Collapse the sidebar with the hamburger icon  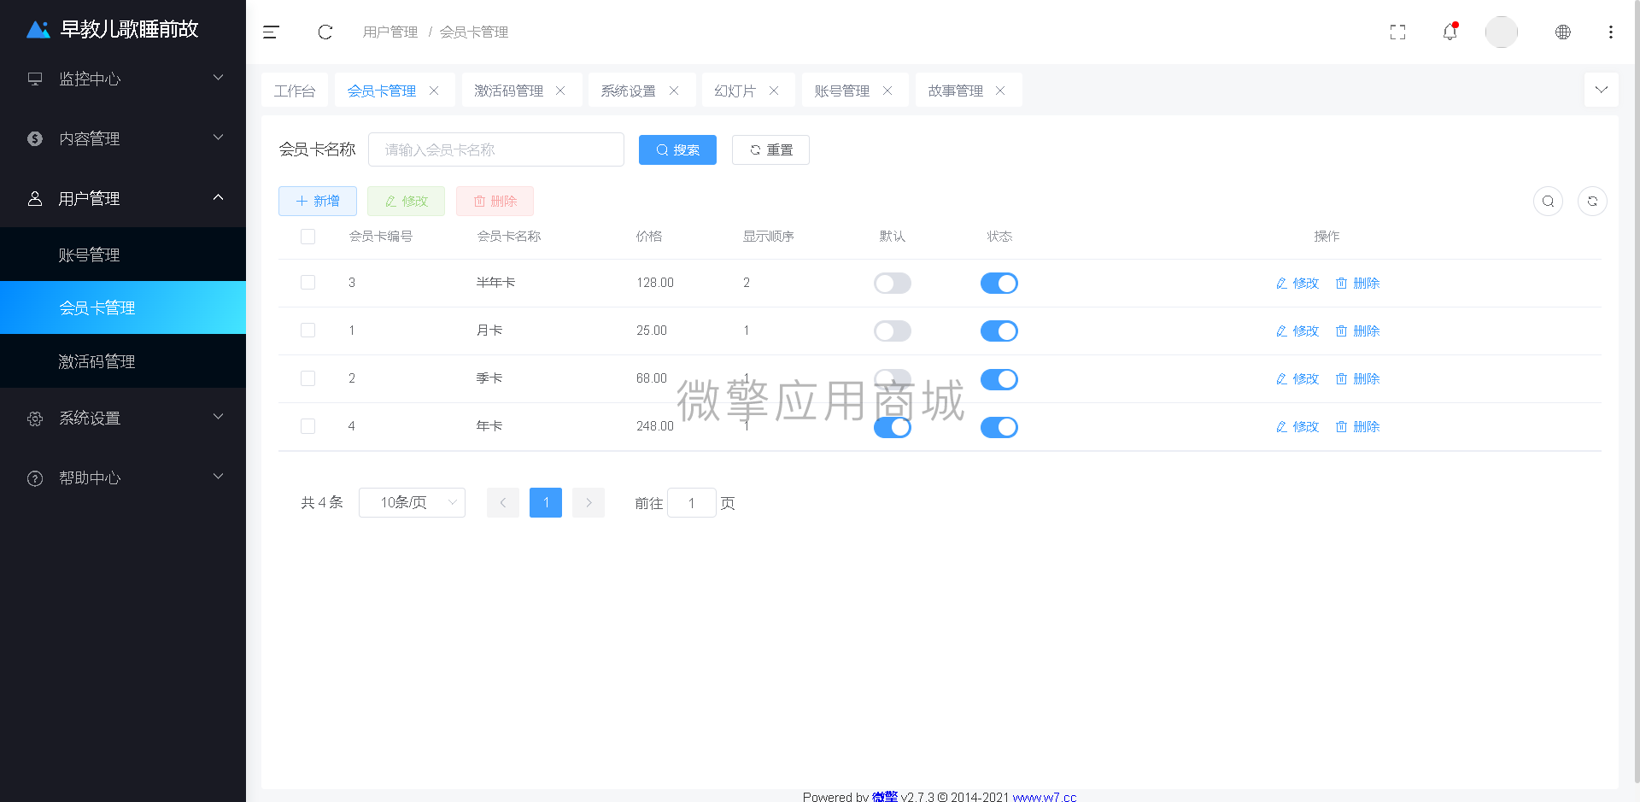(271, 32)
